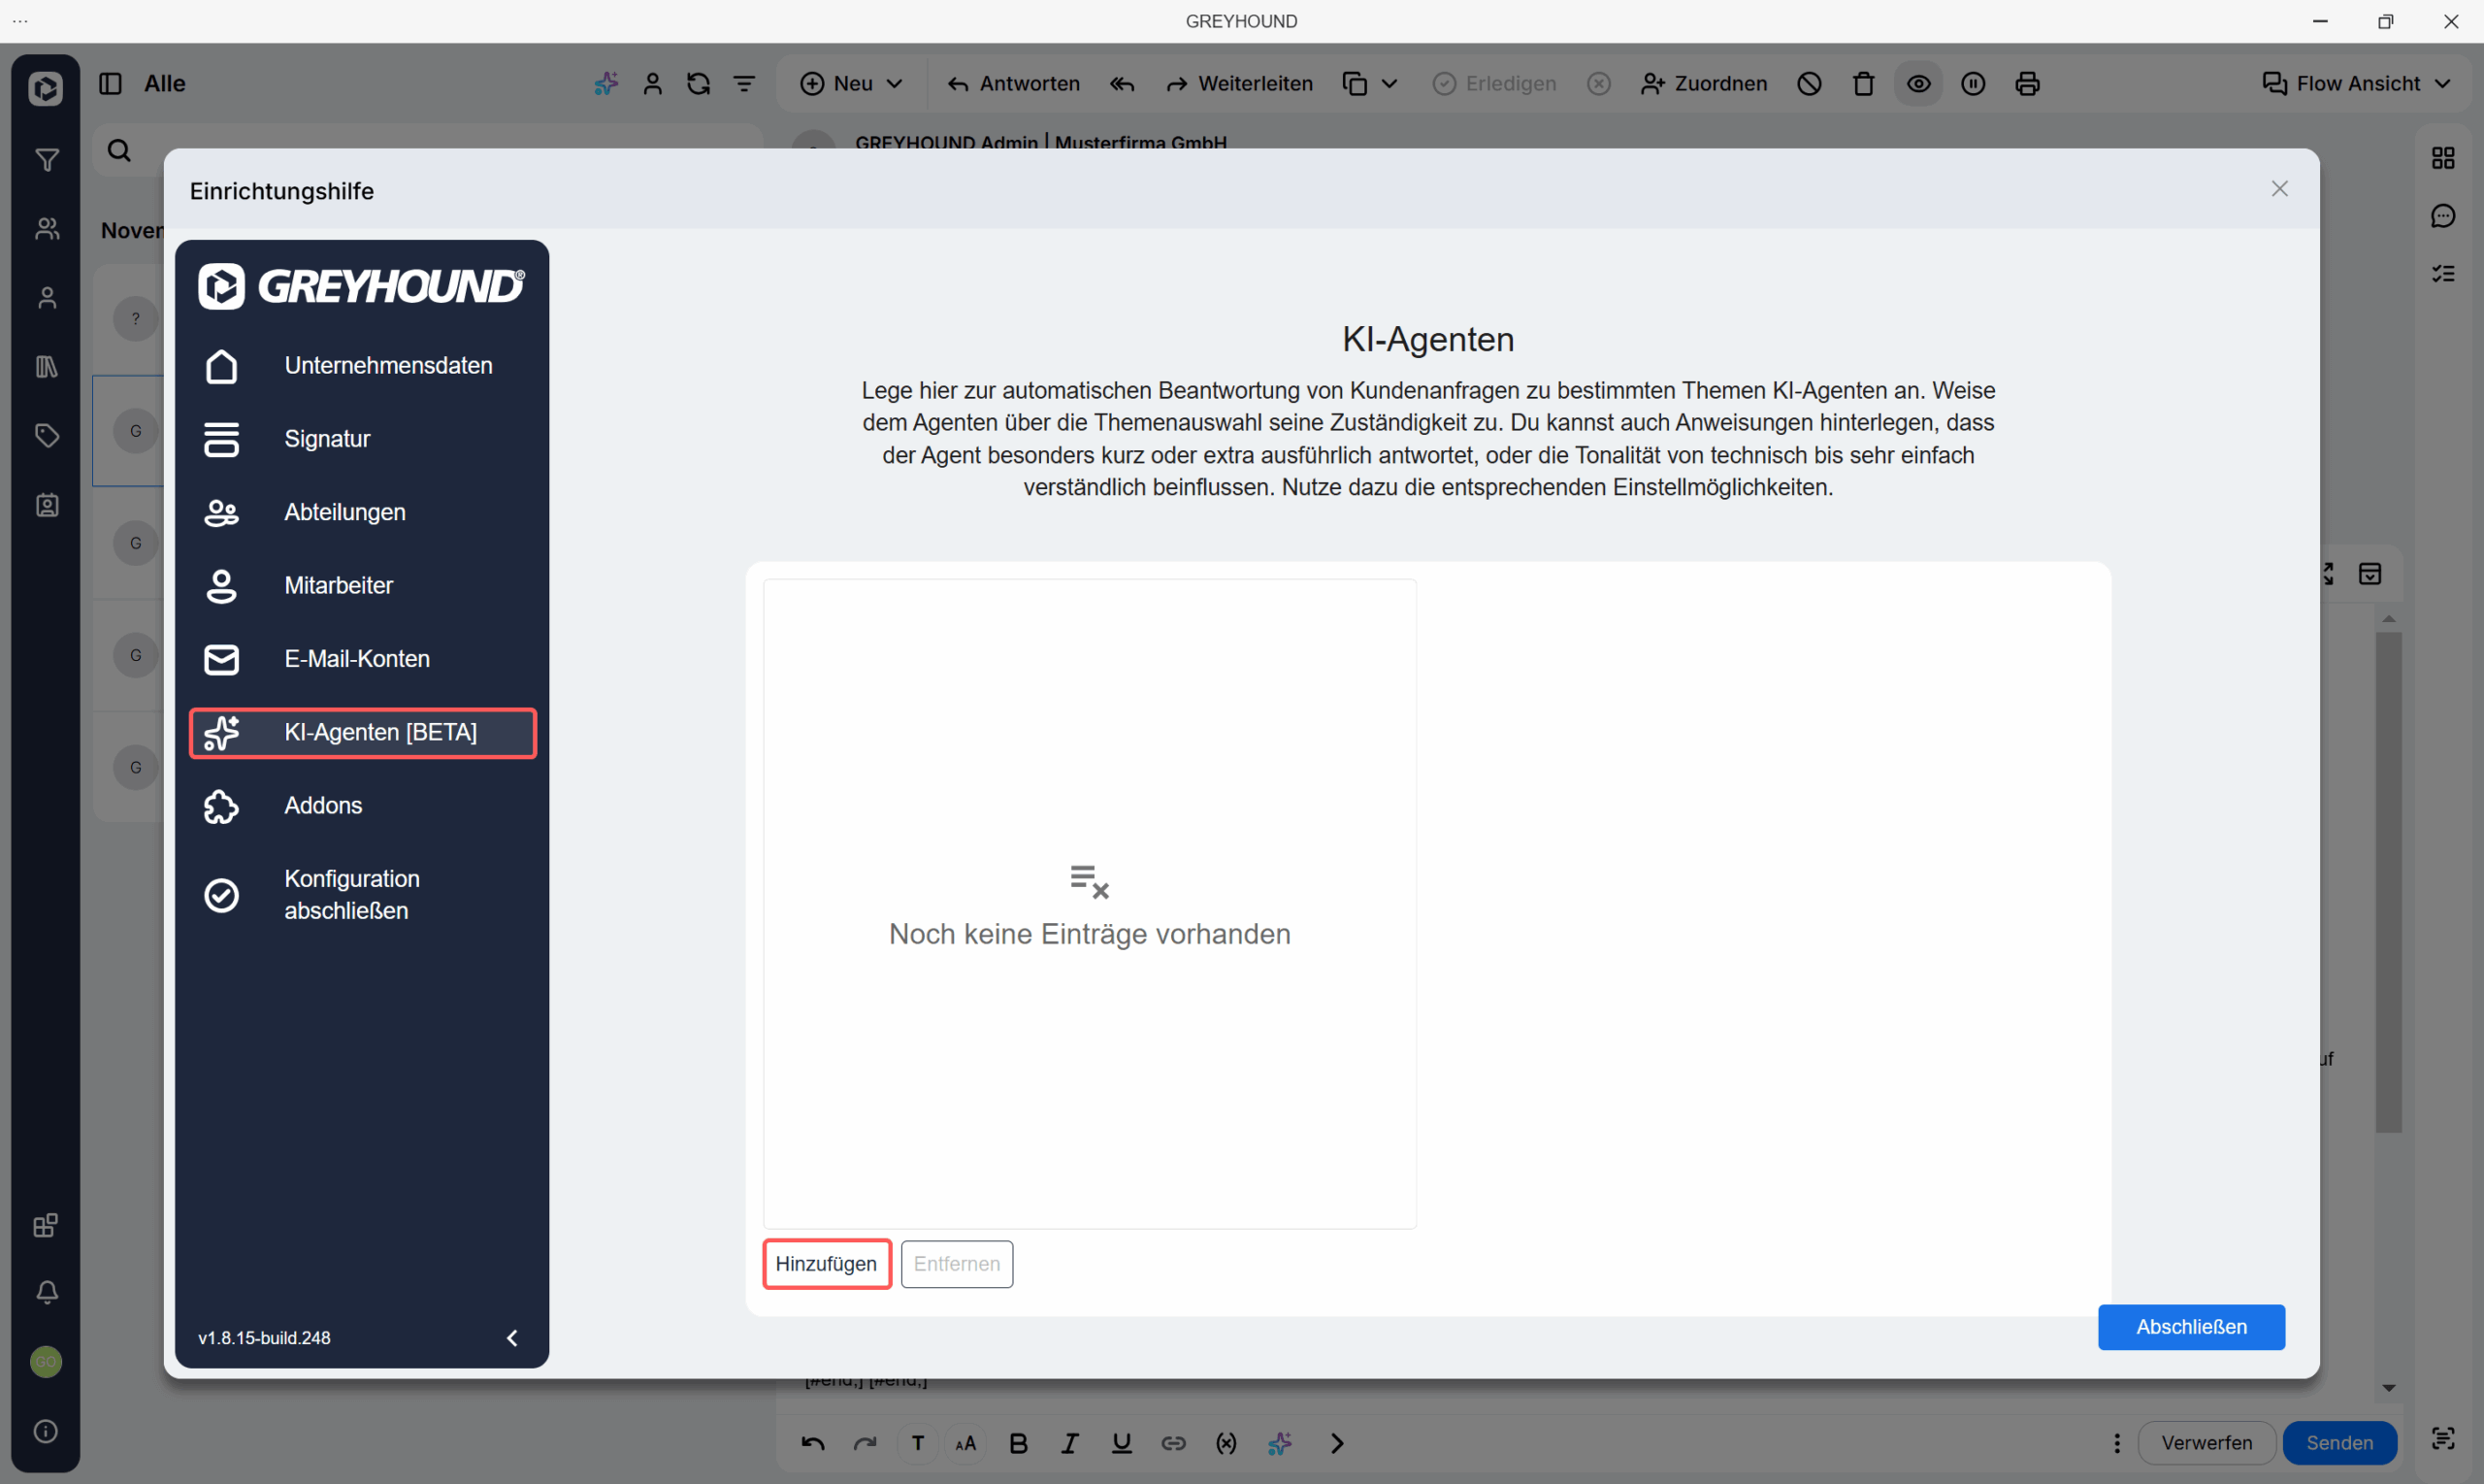Click the blue Abschließen button
The height and width of the screenshot is (1484, 2484).
[2190, 1327]
